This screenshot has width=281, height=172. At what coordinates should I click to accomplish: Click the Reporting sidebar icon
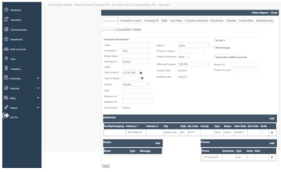click(6, 88)
